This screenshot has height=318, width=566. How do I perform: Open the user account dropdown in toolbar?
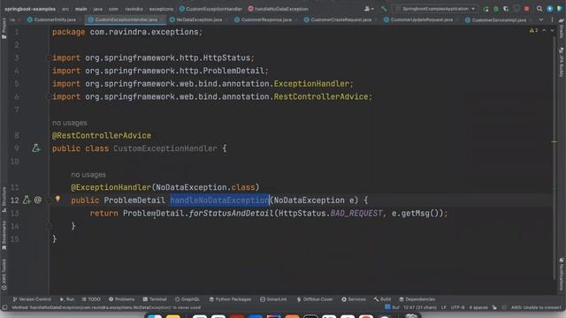click(x=369, y=9)
